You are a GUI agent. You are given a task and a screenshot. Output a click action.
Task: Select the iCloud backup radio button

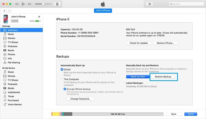tap(62, 70)
